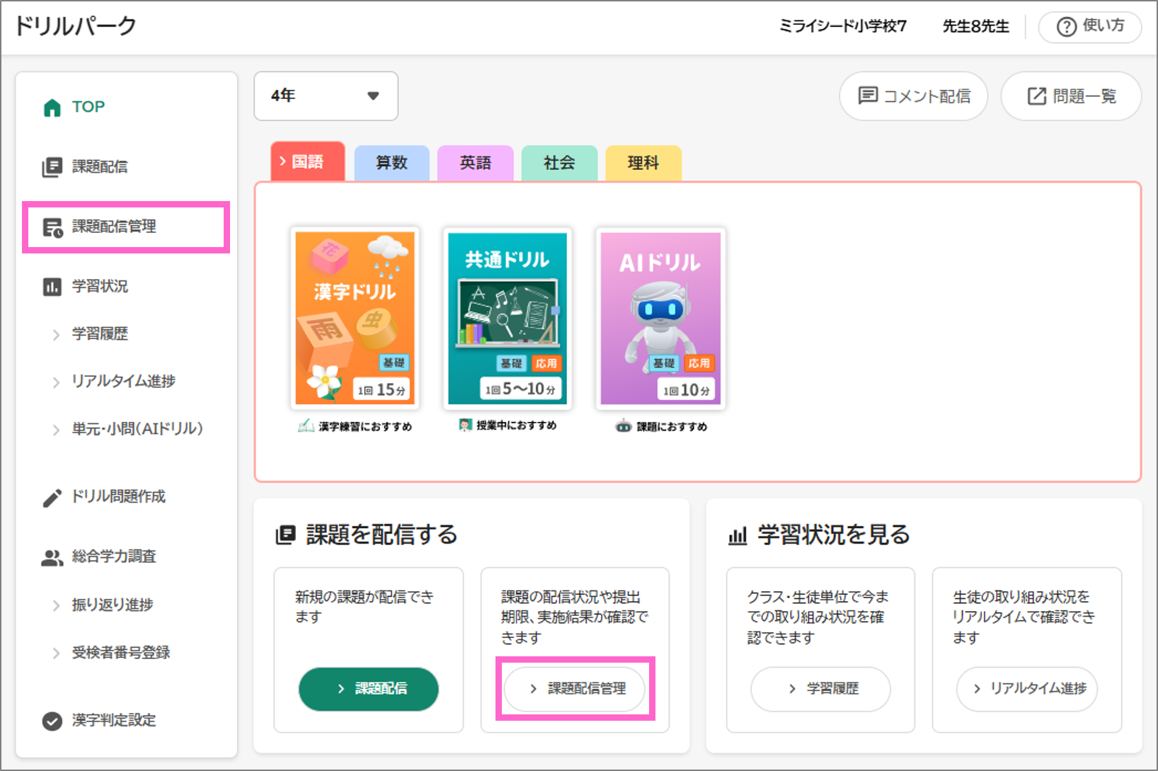Click the 課題配信 sidebar icon

pos(52,167)
